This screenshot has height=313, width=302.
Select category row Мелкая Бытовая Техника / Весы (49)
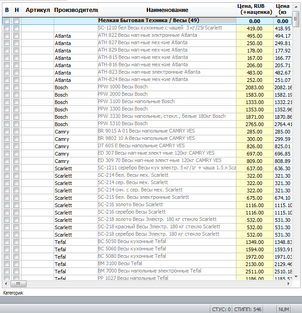(x=147, y=21)
